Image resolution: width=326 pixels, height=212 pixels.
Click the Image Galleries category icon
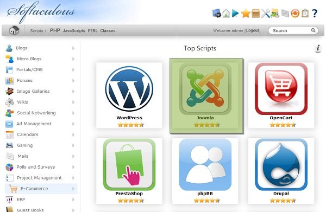pos(10,91)
